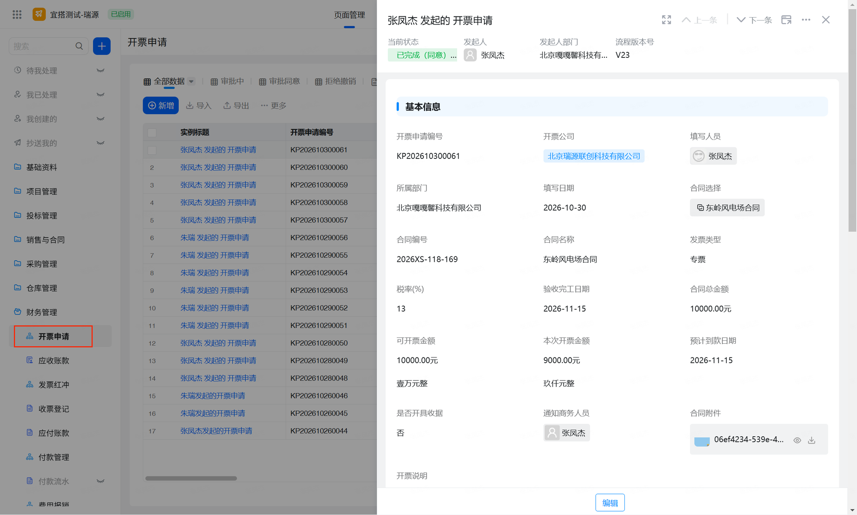This screenshot has width=857, height=515.
Task: Select the 审批同意 view tab
Action: 279,81
